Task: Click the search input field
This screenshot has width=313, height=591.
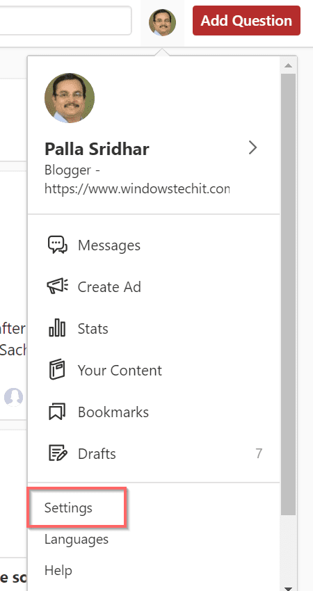Action: click(x=65, y=20)
